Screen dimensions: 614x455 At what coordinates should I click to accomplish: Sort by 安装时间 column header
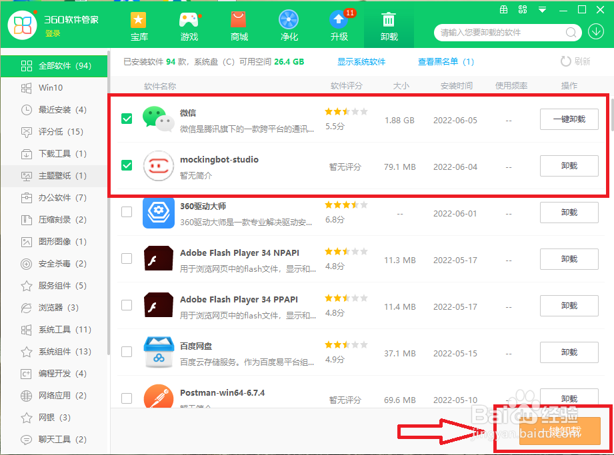(x=456, y=86)
